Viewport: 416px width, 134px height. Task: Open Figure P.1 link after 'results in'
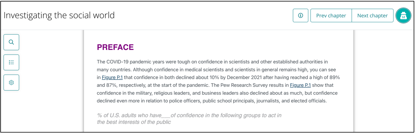tap(300, 85)
